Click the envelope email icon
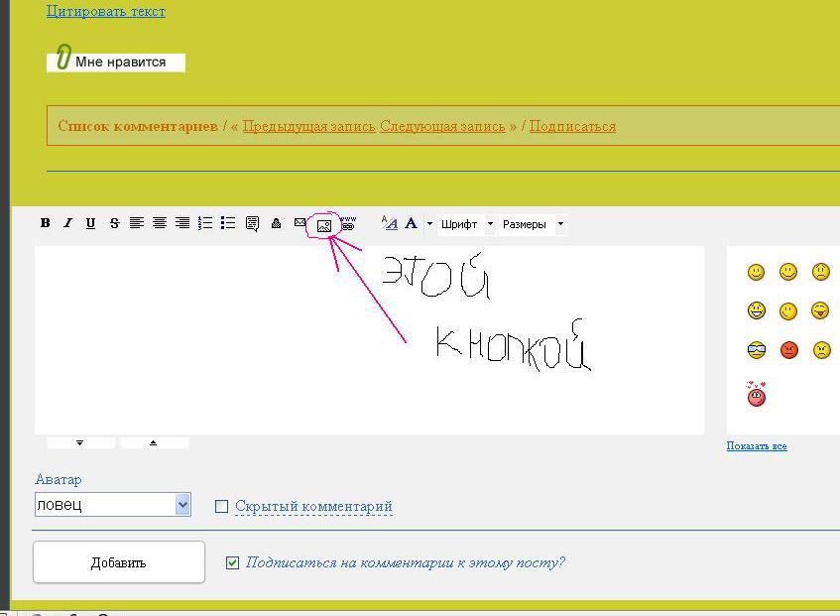This screenshot has width=840, height=616. (300, 222)
